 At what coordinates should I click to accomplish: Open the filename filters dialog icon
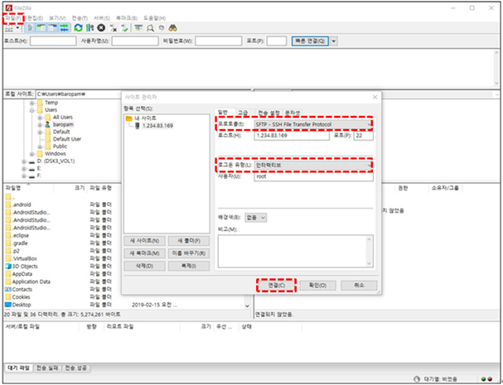tap(138, 28)
